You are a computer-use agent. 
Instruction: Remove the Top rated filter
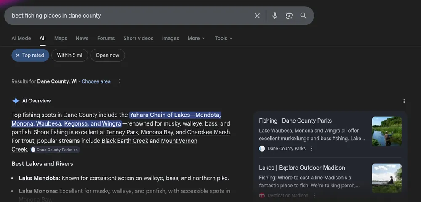click(18, 55)
